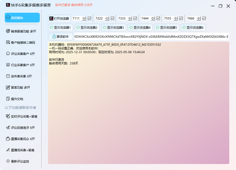Uncheck the checkbox next to port 7111
236x170 pixels.
[x=89, y=18]
